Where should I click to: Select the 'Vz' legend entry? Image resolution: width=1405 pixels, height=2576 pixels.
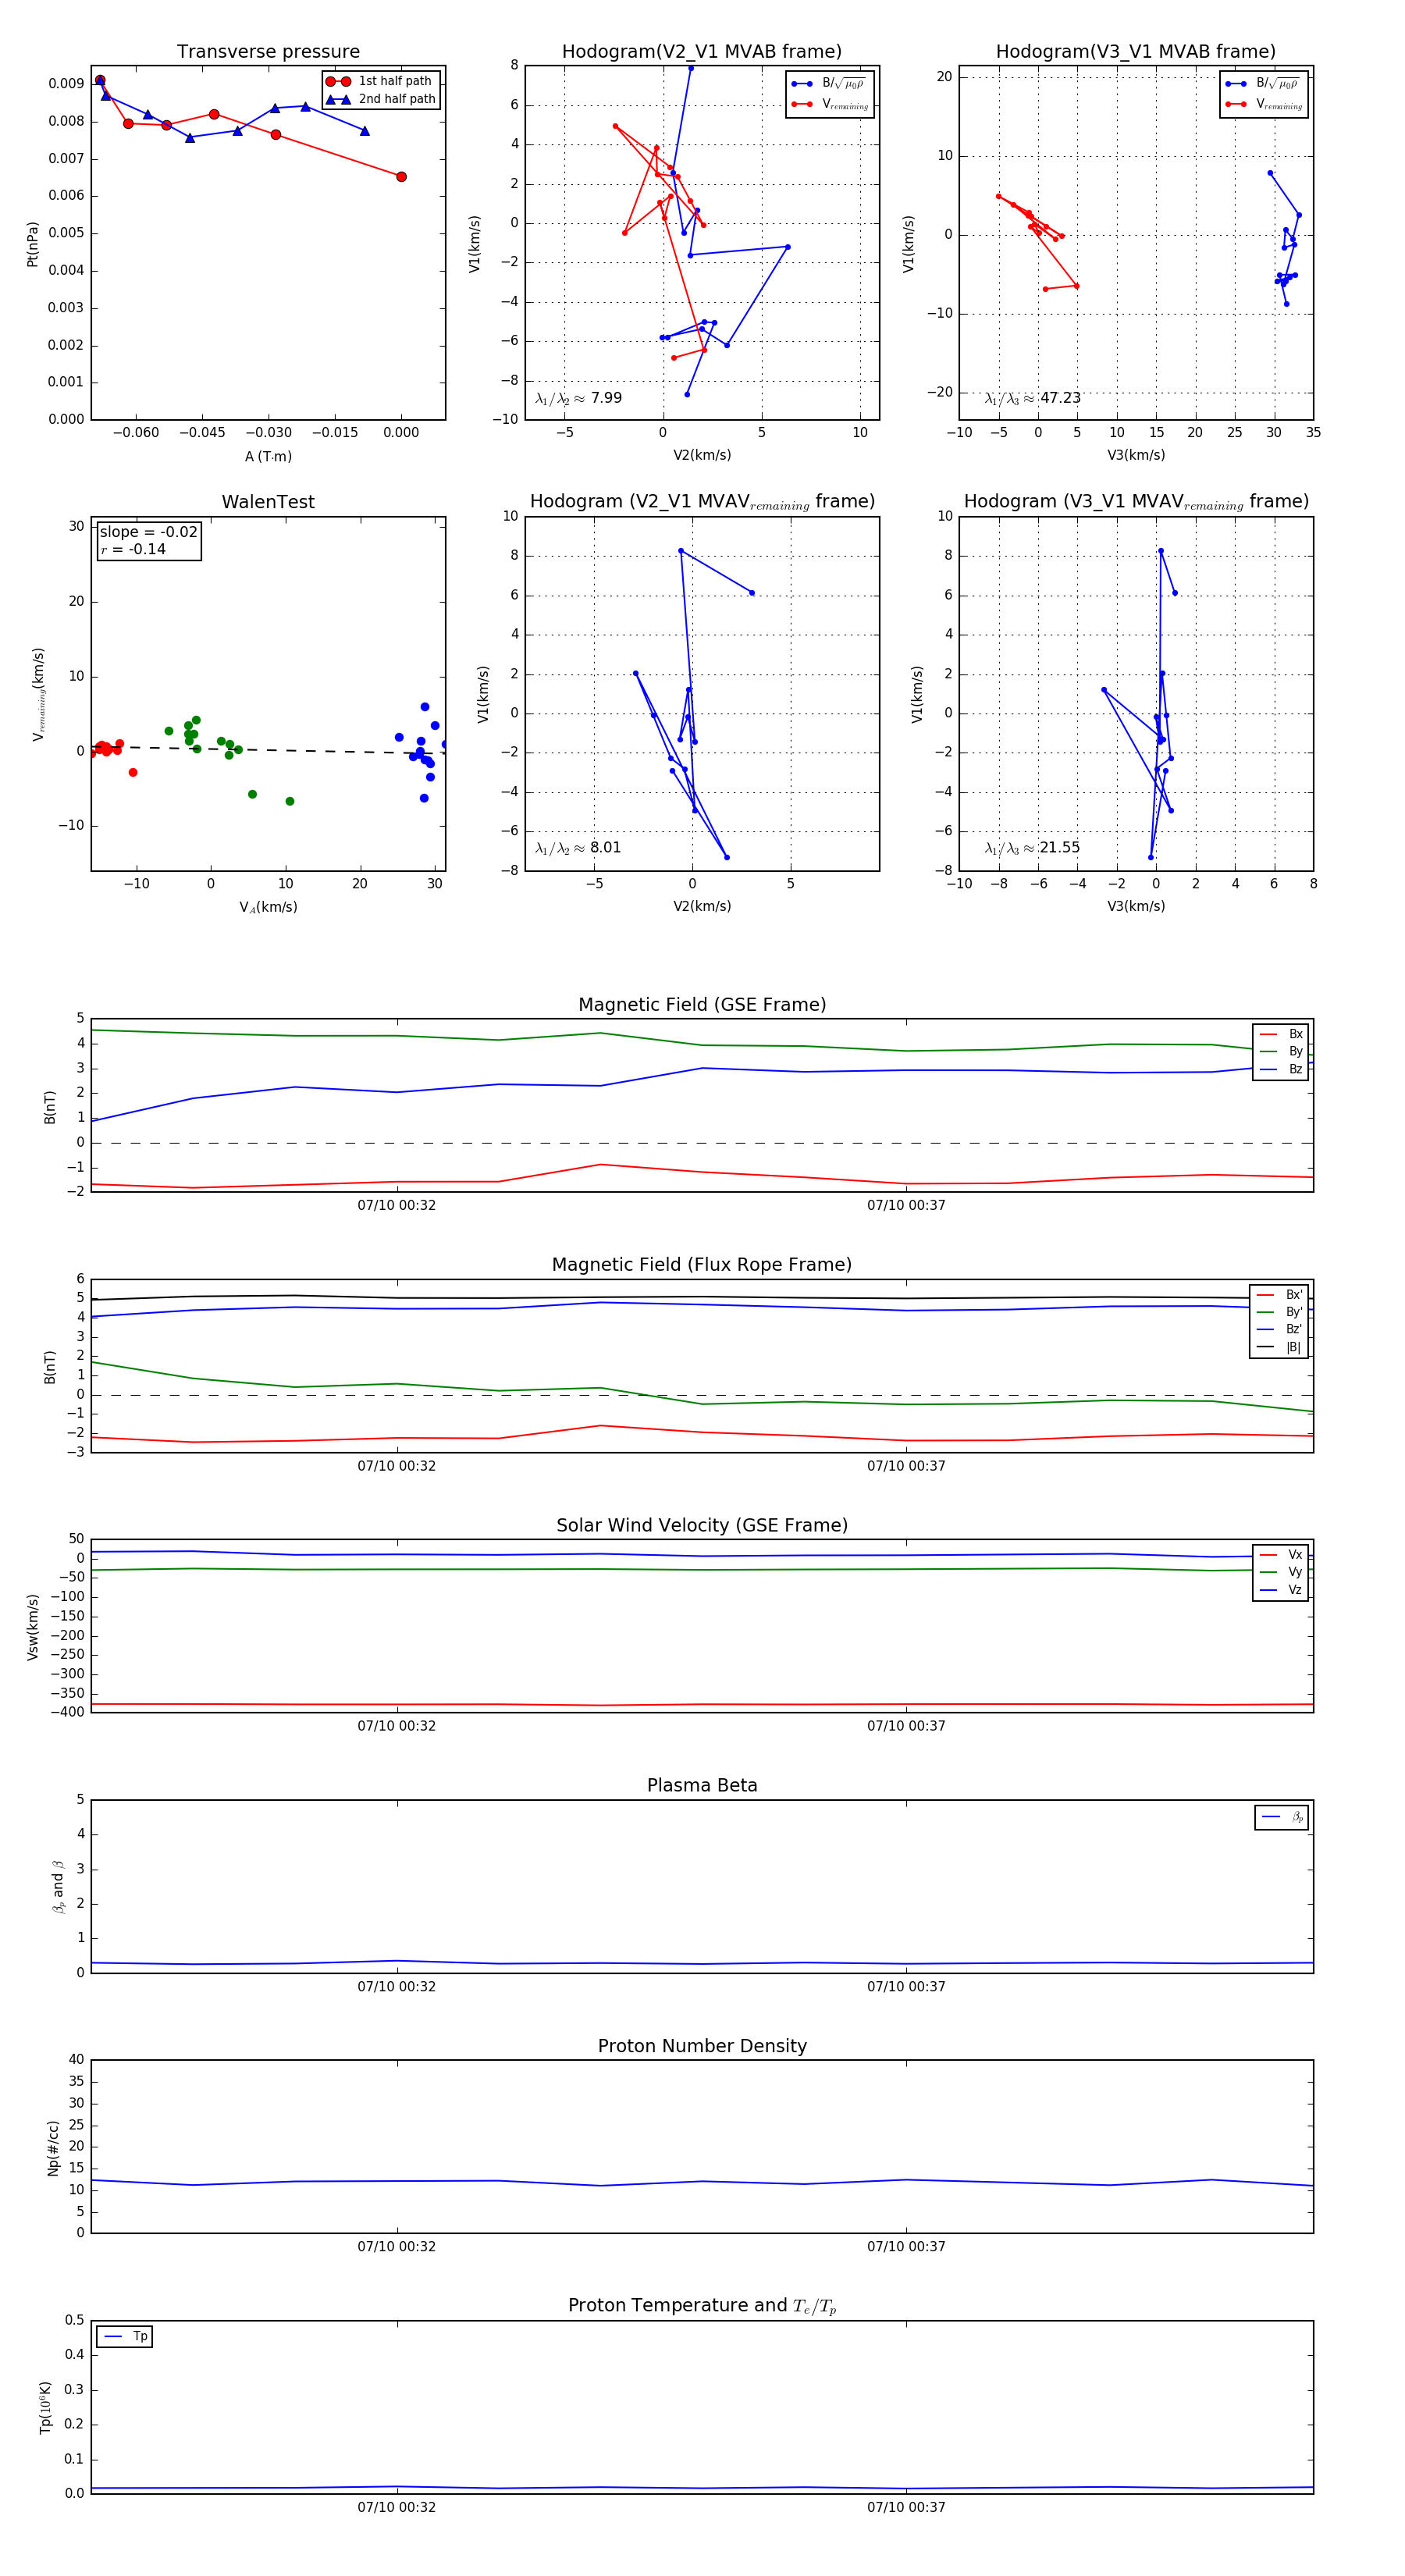click(1281, 1590)
